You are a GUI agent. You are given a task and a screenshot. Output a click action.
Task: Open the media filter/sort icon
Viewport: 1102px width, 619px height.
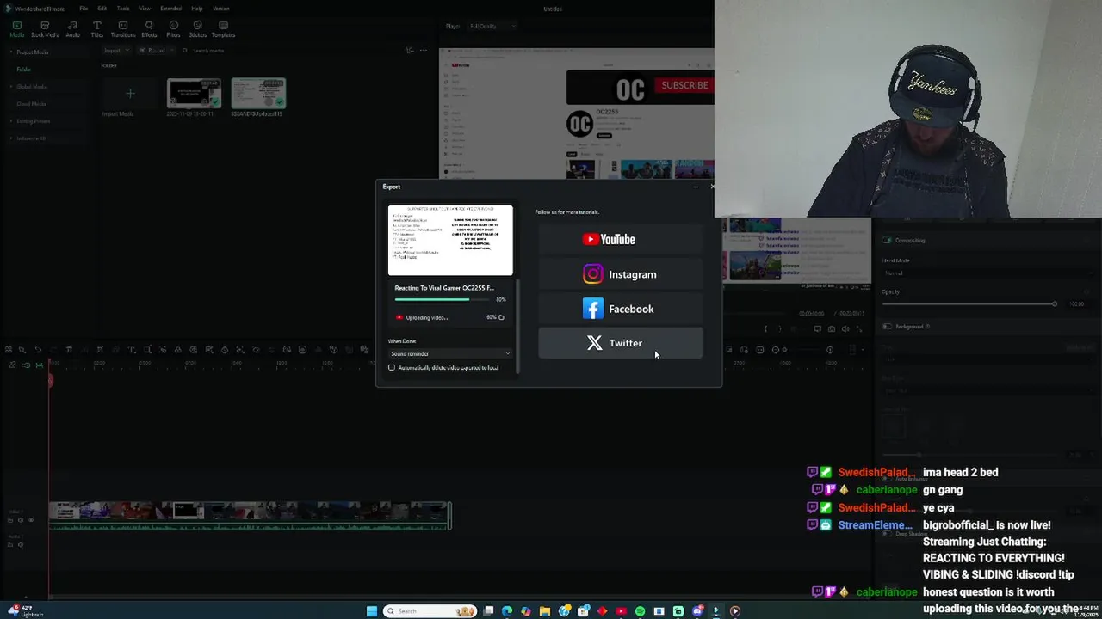pos(410,51)
